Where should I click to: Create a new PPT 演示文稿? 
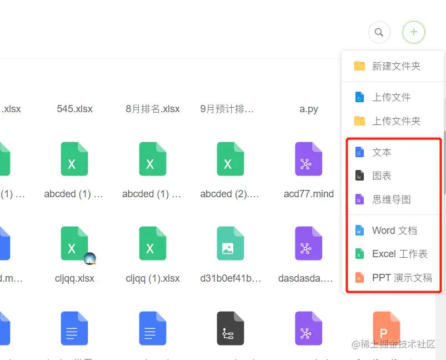click(393, 277)
